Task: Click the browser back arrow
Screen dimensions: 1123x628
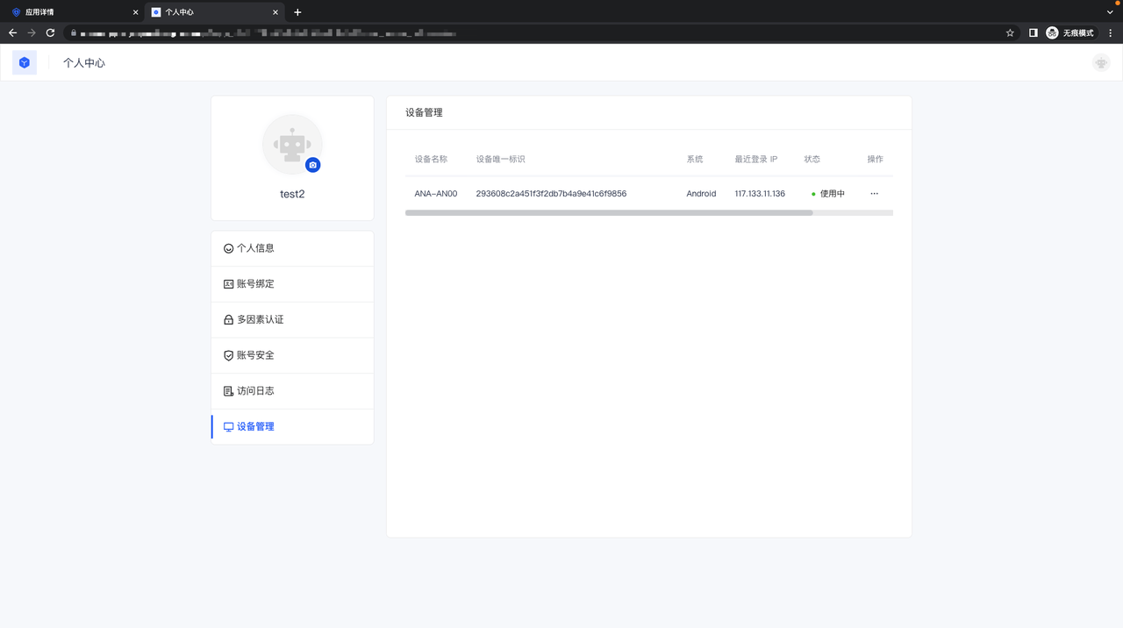Action: tap(12, 32)
